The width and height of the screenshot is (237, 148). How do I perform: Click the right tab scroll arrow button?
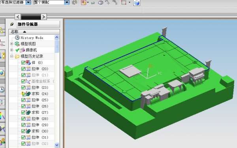44,17
